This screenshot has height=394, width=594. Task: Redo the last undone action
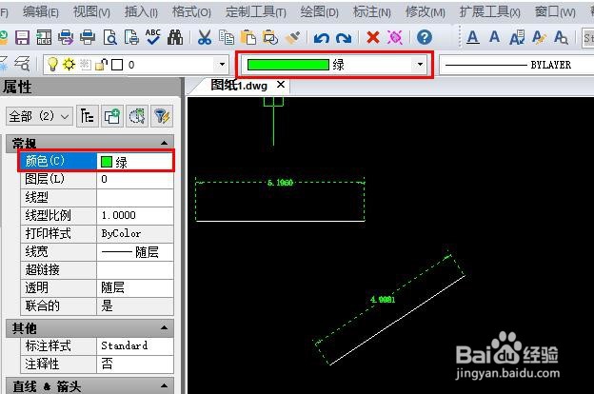coord(344,38)
